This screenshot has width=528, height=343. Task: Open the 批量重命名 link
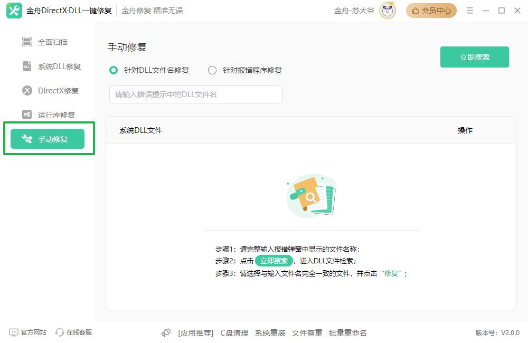click(347, 333)
